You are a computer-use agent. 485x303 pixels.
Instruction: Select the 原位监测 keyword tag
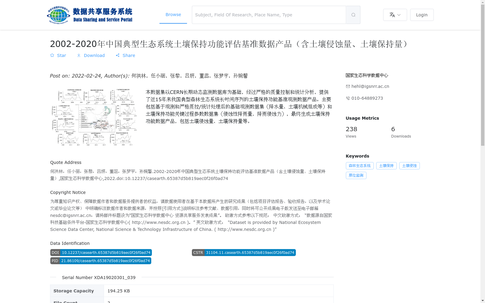pyautogui.click(x=356, y=175)
